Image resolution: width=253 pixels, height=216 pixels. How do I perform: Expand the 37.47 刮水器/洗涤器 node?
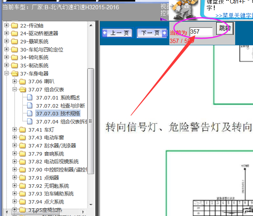tap(14, 145)
